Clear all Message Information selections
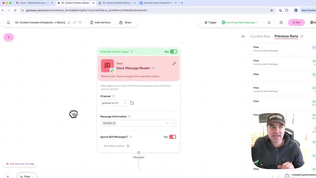 pyautogui.click(x=167, y=123)
